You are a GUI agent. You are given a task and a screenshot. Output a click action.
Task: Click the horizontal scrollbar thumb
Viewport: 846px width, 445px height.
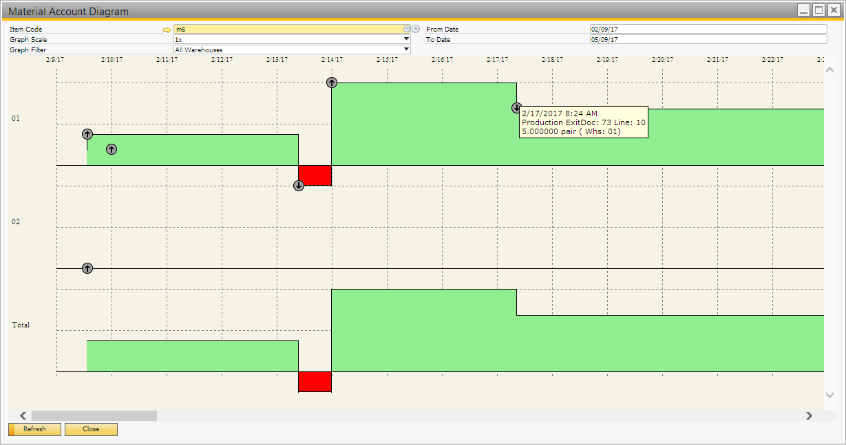tap(94, 415)
